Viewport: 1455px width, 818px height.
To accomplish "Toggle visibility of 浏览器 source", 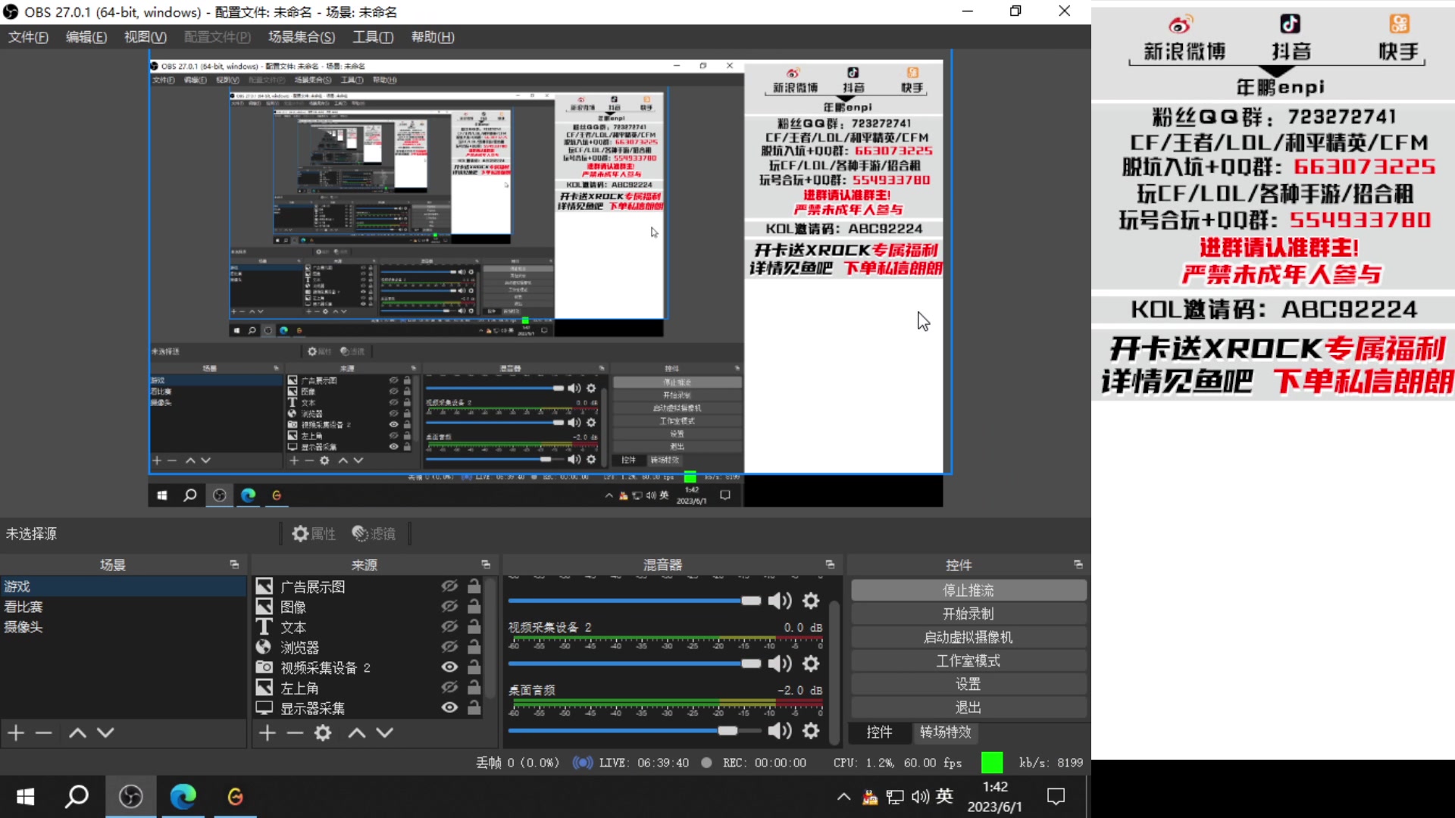I will click(449, 647).
